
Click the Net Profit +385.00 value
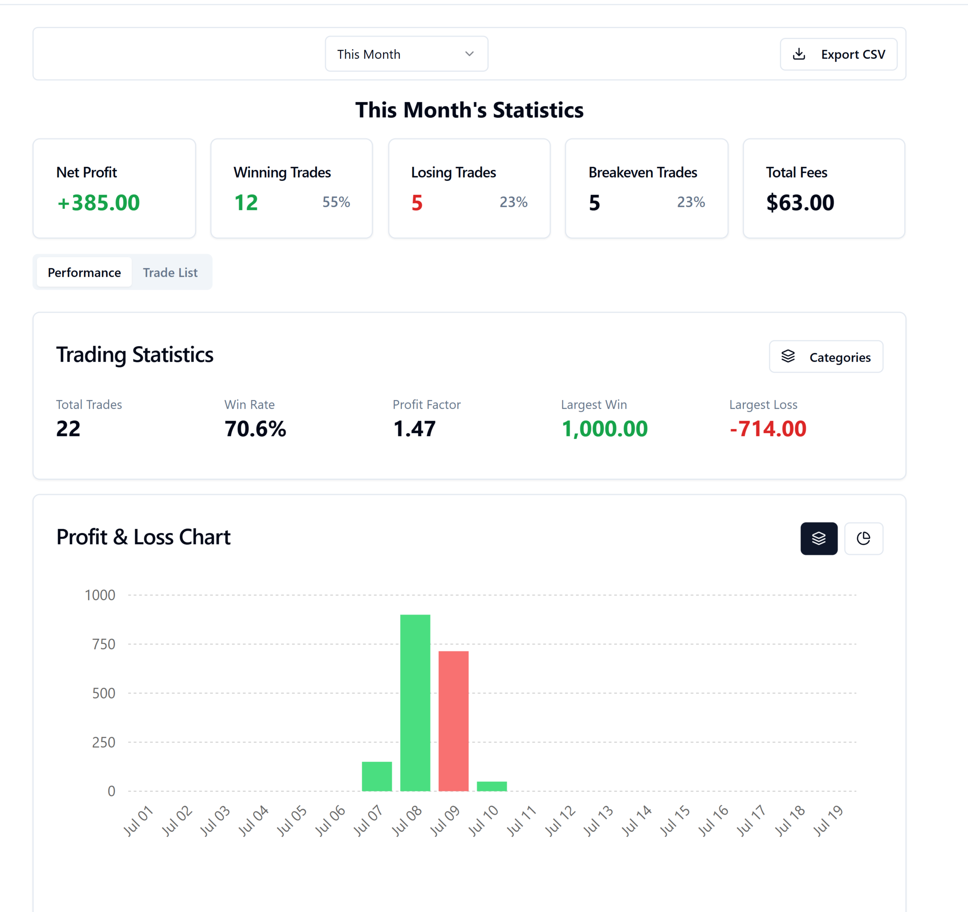click(98, 203)
